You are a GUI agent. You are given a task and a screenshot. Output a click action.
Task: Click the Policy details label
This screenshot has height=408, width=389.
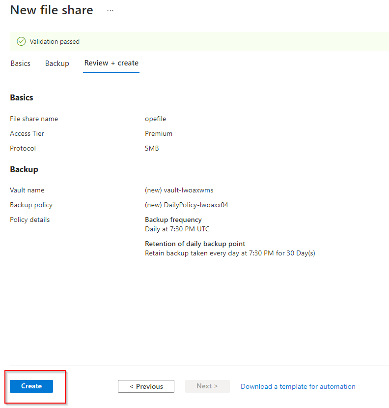click(30, 220)
